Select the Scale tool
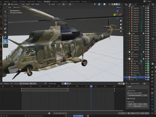The height and width of the screenshot is (117, 156). [x=6, y=28]
